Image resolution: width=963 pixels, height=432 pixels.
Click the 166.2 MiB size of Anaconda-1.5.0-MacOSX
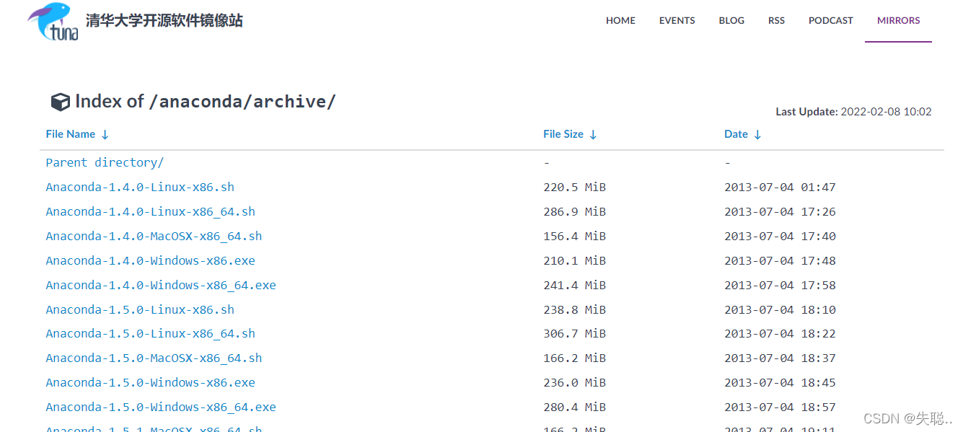click(x=574, y=358)
